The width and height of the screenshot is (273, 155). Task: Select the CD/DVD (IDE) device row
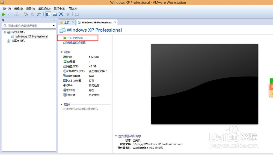(x=86, y=71)
